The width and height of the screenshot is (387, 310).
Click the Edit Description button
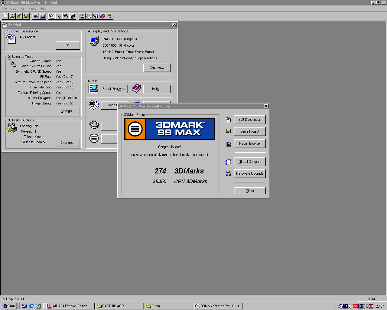pos(250,120)
